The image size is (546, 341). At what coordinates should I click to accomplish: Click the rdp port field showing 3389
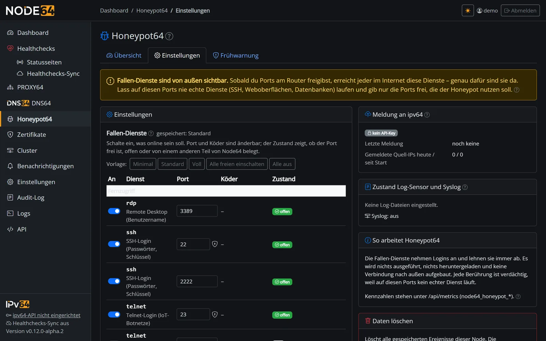click(197, 211)
